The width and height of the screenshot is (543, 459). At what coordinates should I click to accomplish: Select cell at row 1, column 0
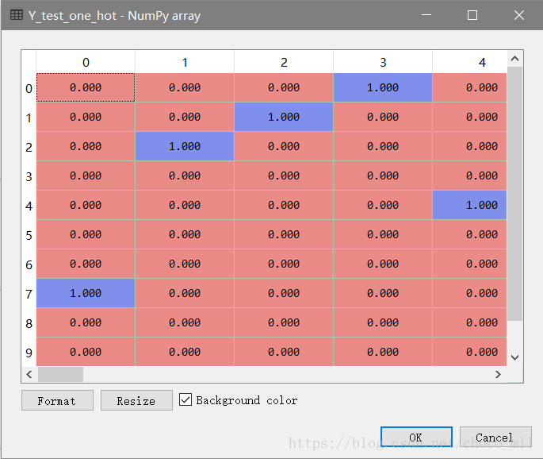click(86, 117)
